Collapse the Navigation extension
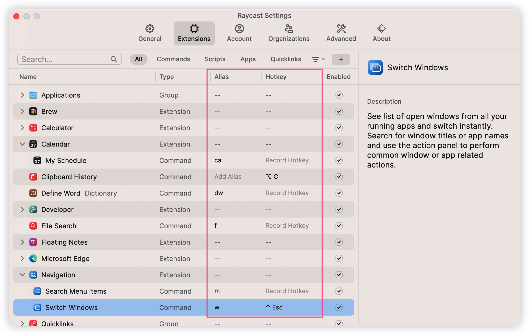The height and width of the screenshot is (335, 529). coord(22,275)
